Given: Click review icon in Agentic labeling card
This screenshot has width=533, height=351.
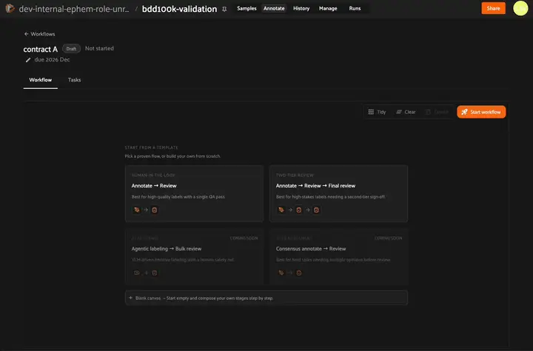Looking at the screenshot, I should pos(154,273).
